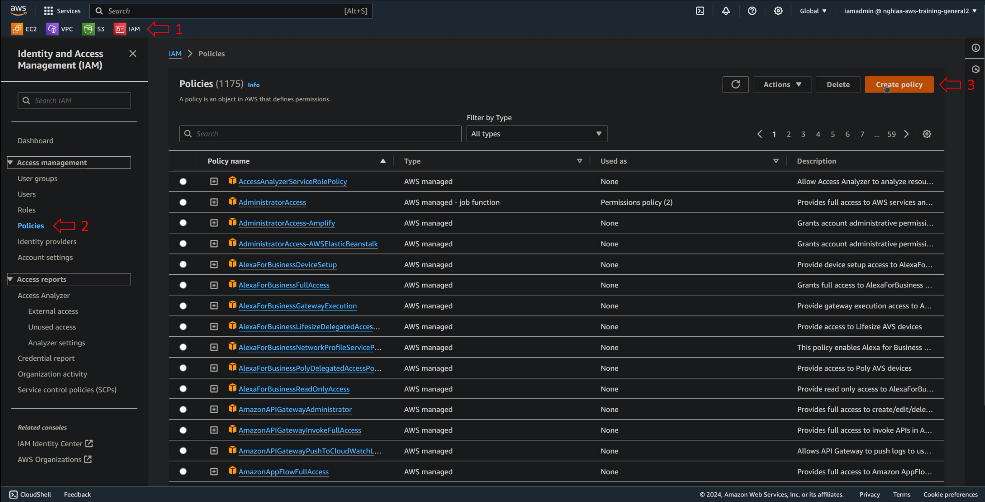Open the notifications bell

(726, 11)
